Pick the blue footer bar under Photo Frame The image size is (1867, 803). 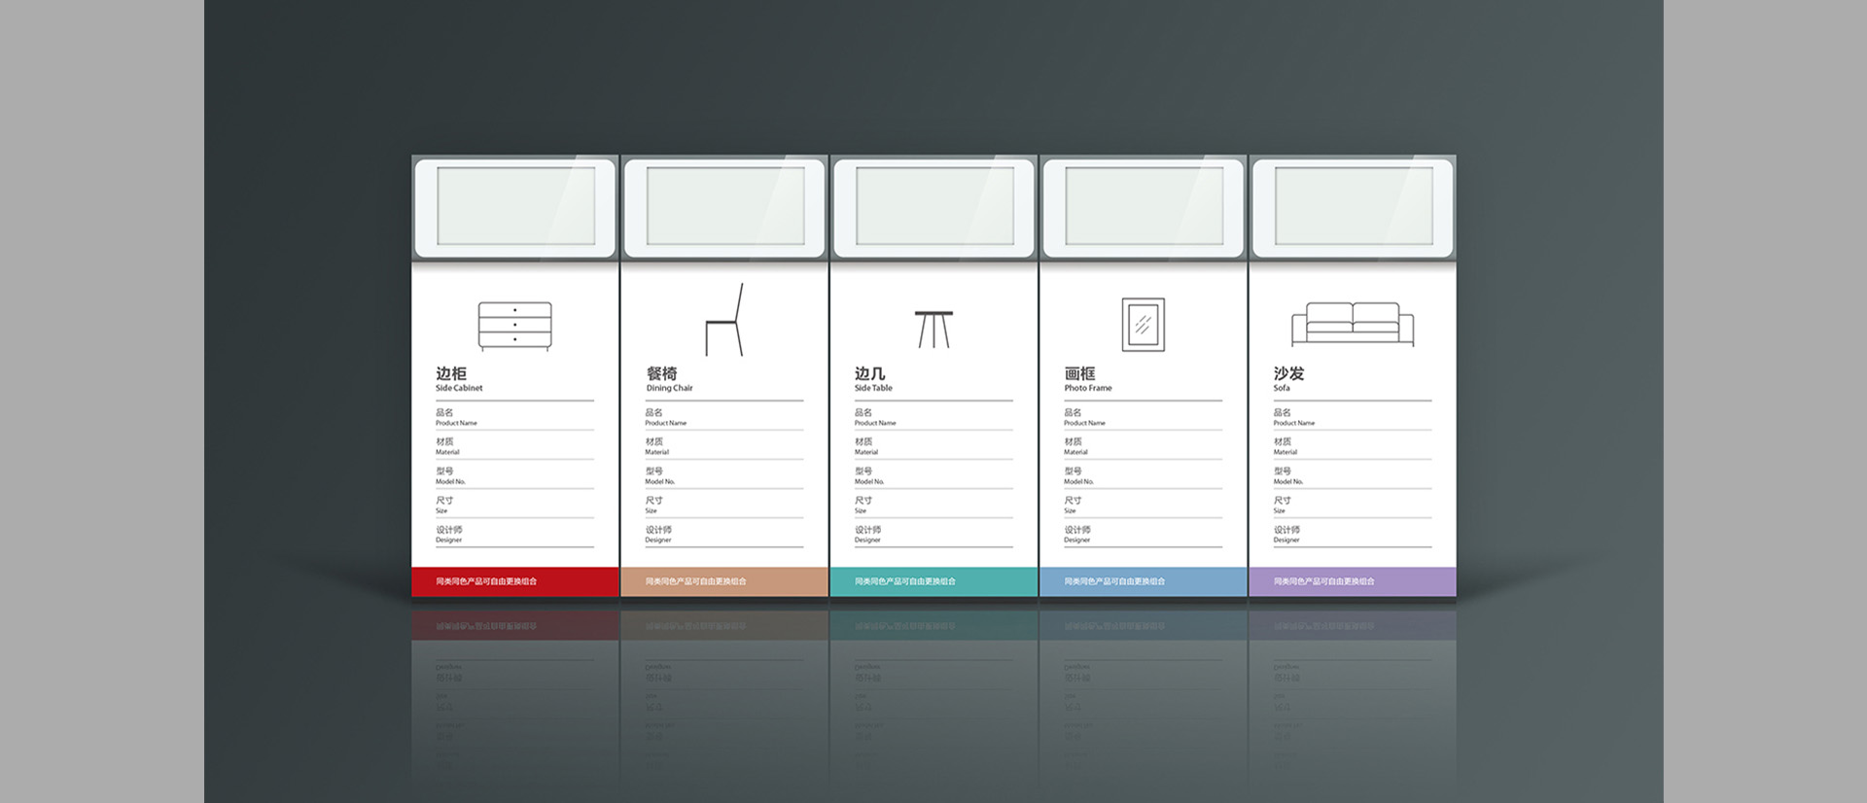(x=1143, y=581)
